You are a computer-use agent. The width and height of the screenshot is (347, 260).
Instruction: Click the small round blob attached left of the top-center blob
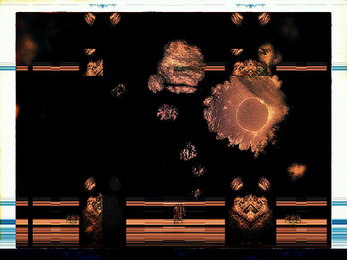click(157, 83)
